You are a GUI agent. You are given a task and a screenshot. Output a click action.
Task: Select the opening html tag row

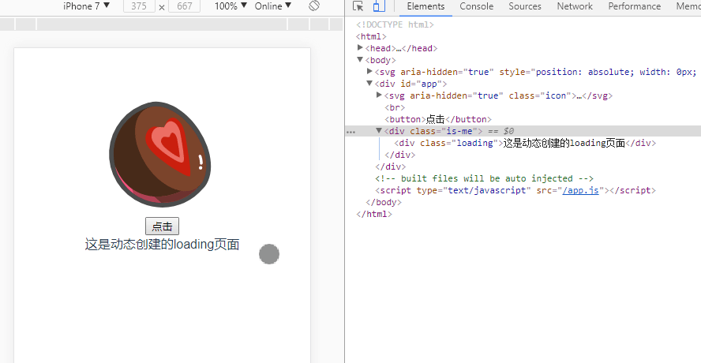coord(371,36)
